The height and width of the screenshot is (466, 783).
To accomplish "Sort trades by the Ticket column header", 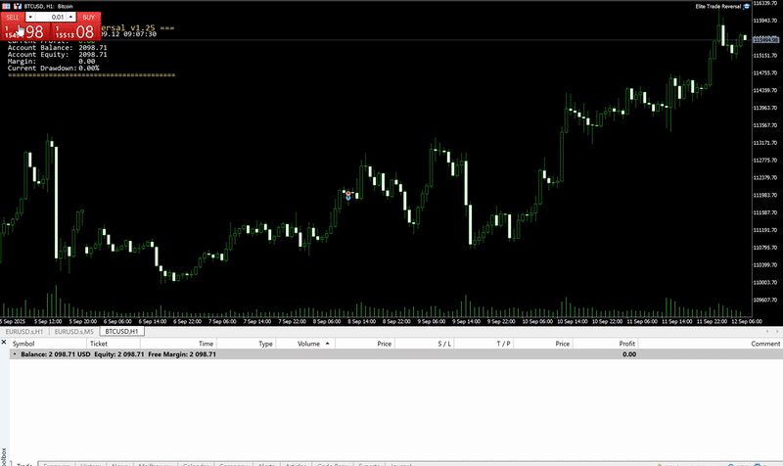I will 114,344.
